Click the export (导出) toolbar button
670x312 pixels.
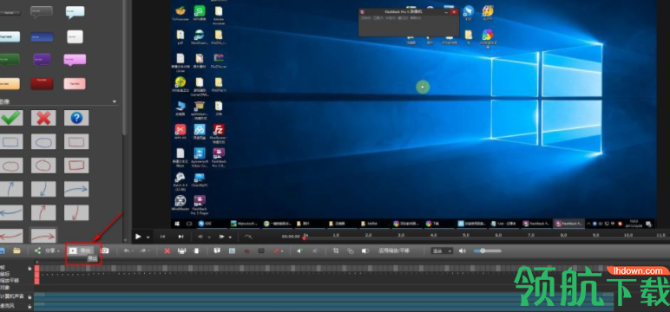point(80,250)
